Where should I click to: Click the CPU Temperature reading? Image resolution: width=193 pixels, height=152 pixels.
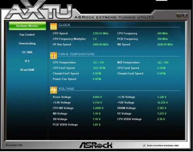98,63
